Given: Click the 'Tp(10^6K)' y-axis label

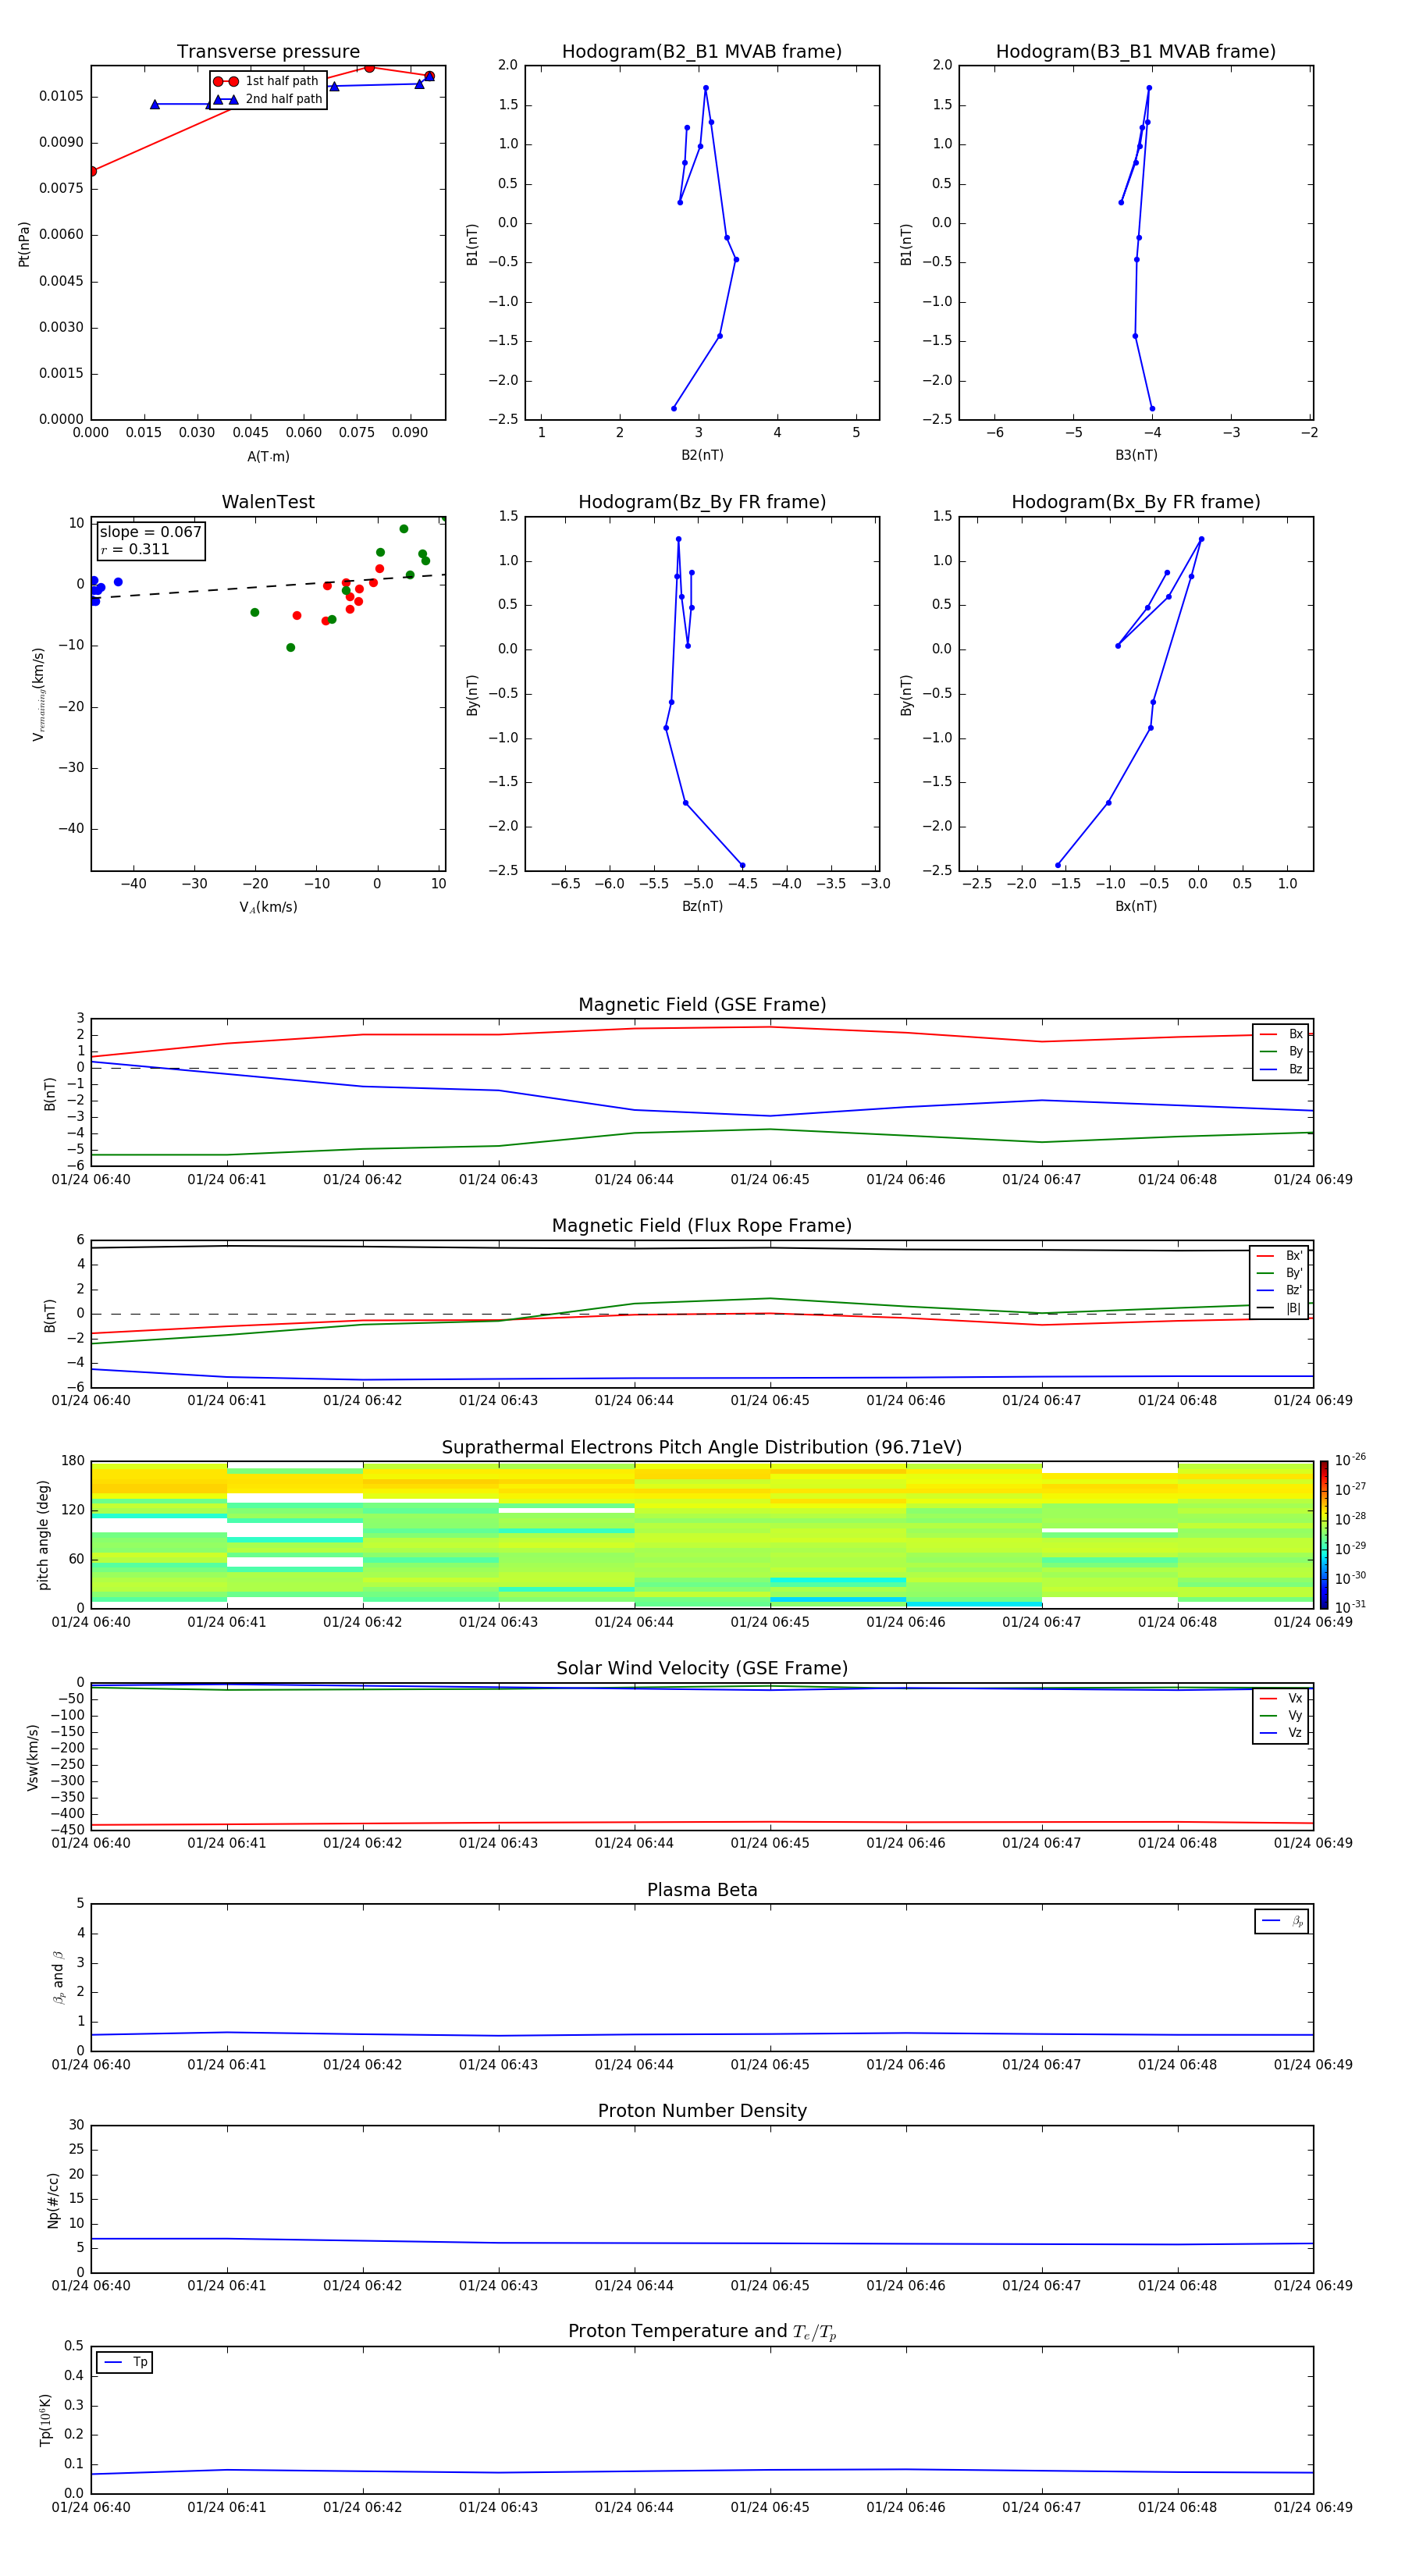Looking at the screenshot, I should 45,2420.
